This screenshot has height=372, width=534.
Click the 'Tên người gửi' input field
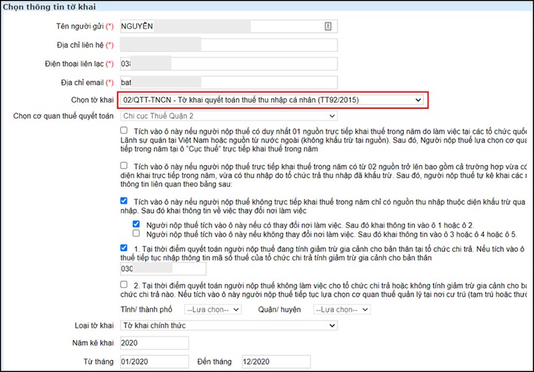click(x=229, y=26)
